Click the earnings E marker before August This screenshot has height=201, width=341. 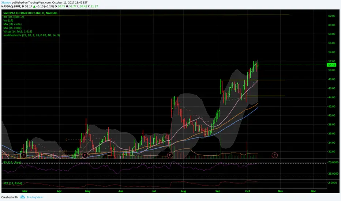[170, 155]
